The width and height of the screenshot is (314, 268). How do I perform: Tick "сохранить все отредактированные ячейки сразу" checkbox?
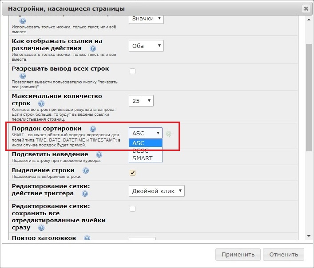coord(132,209)
